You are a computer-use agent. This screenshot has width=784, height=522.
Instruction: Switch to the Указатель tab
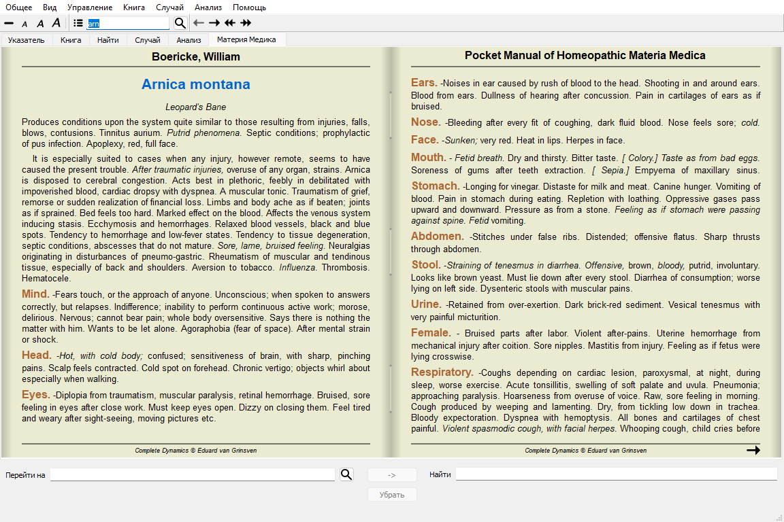tap(27, 40)
